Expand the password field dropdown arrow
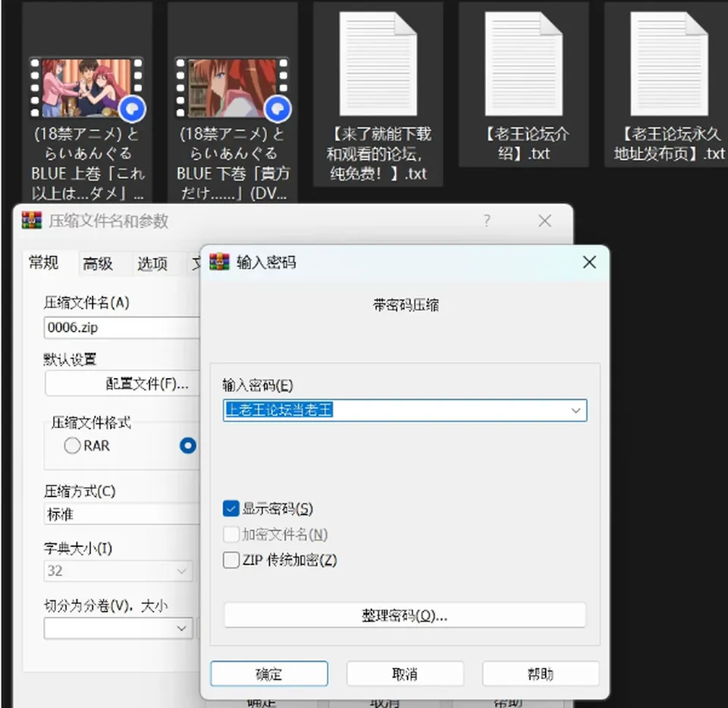 (576, 411)
